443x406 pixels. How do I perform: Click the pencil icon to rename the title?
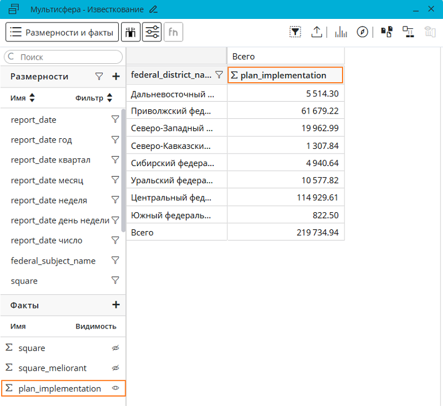[154, 9]
